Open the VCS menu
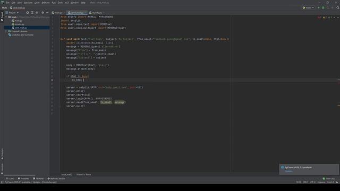This screenshot has width=340, height=191. 67,3
